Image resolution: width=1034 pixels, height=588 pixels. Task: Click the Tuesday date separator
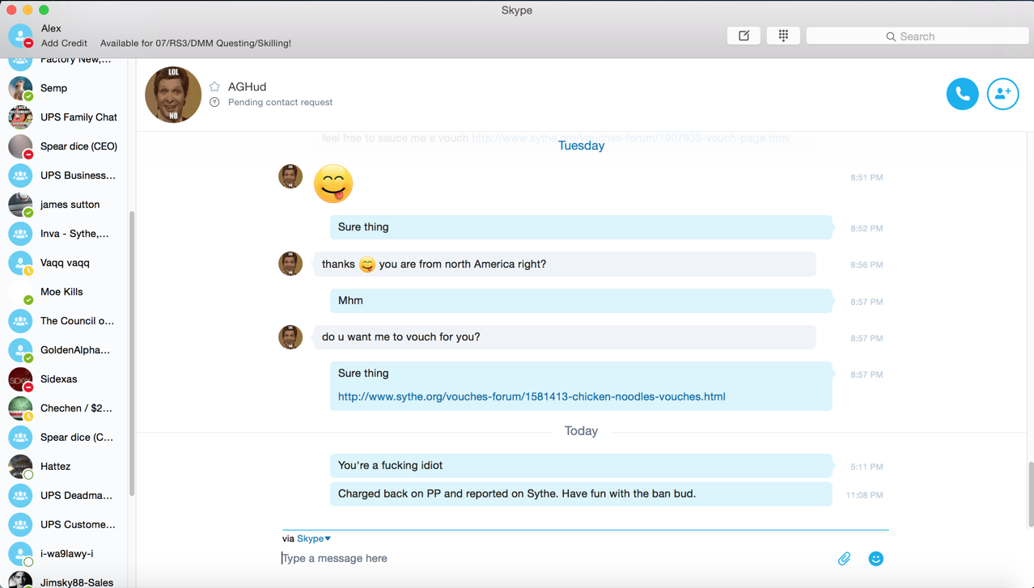581,146
